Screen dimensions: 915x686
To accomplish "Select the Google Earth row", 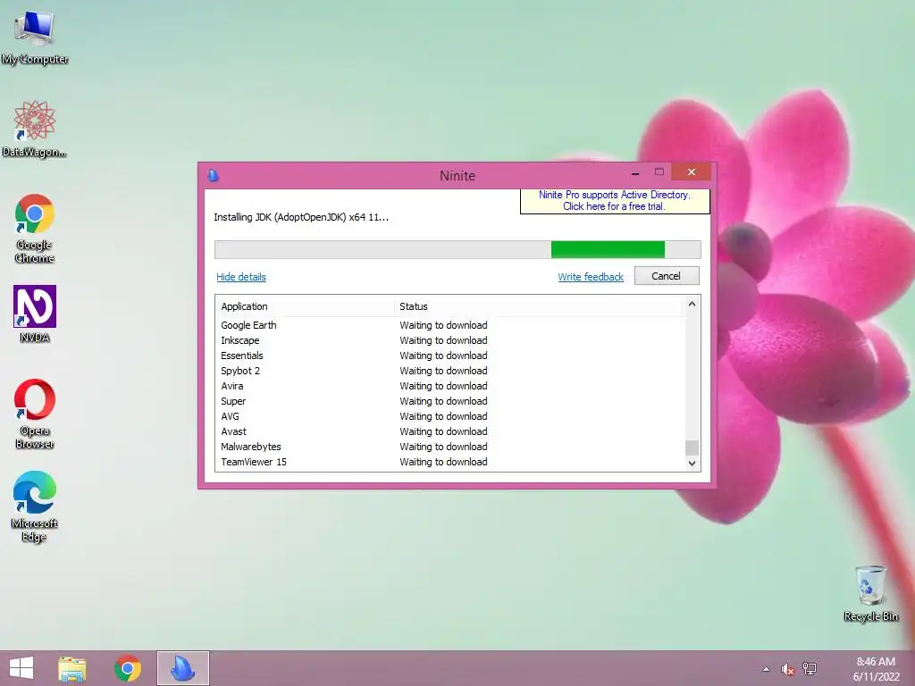I will pyautogui.click(x=449, y=325).
